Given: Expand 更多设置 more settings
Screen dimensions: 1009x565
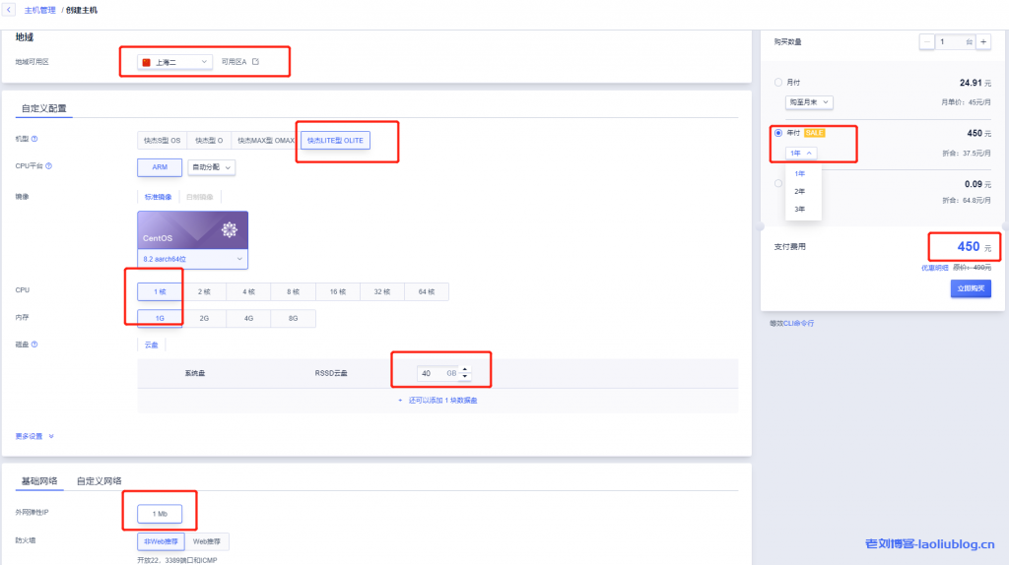Looking at the screenshot, I should (x=34, y=436).
